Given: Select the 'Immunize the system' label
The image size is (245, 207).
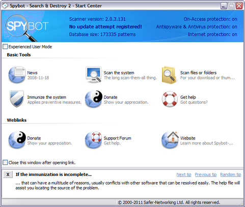Looking at the screenshot, I should pyautogui.click(x=47, y=97).
